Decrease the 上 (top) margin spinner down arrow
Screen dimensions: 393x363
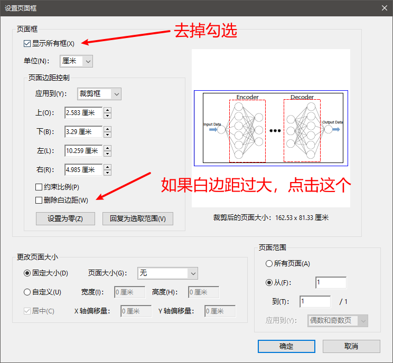point(107,116)
